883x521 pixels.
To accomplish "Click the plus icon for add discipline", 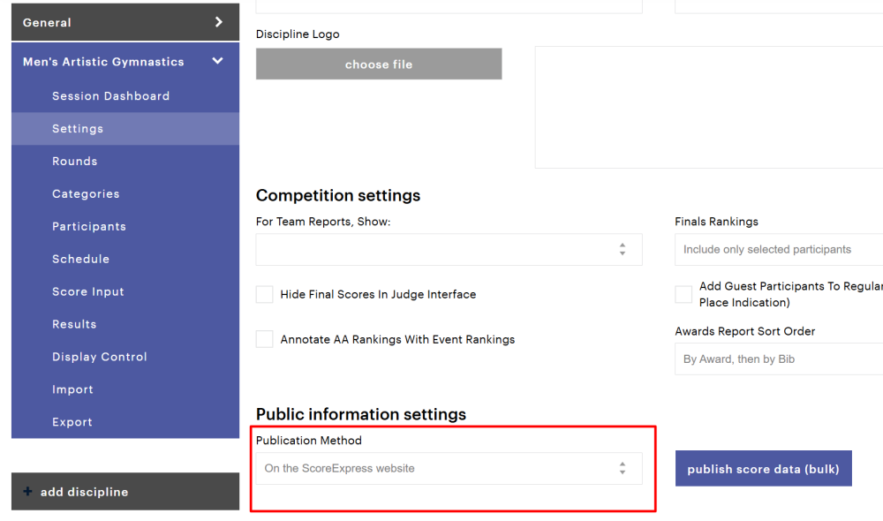I will point(27,492).
